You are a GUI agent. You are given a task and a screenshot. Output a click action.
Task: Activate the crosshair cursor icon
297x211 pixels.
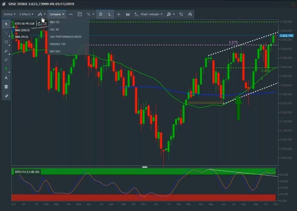click(119, 14)
